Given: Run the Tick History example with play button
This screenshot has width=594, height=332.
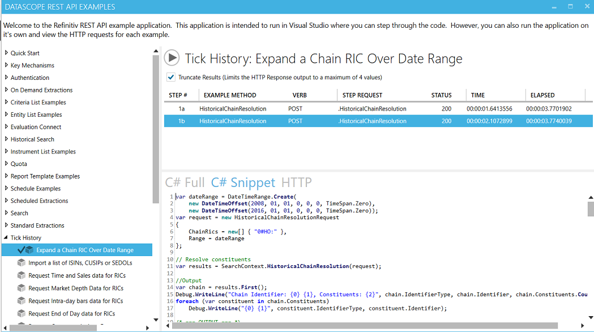Looking at the screenshot, I should tap(172, 58).
